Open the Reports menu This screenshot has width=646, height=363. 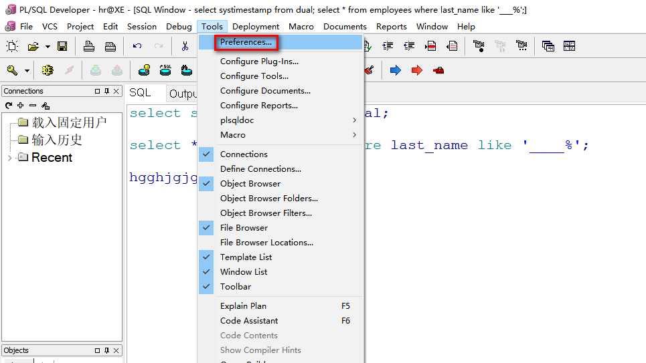pyautogui.click(x=392, y=26)
